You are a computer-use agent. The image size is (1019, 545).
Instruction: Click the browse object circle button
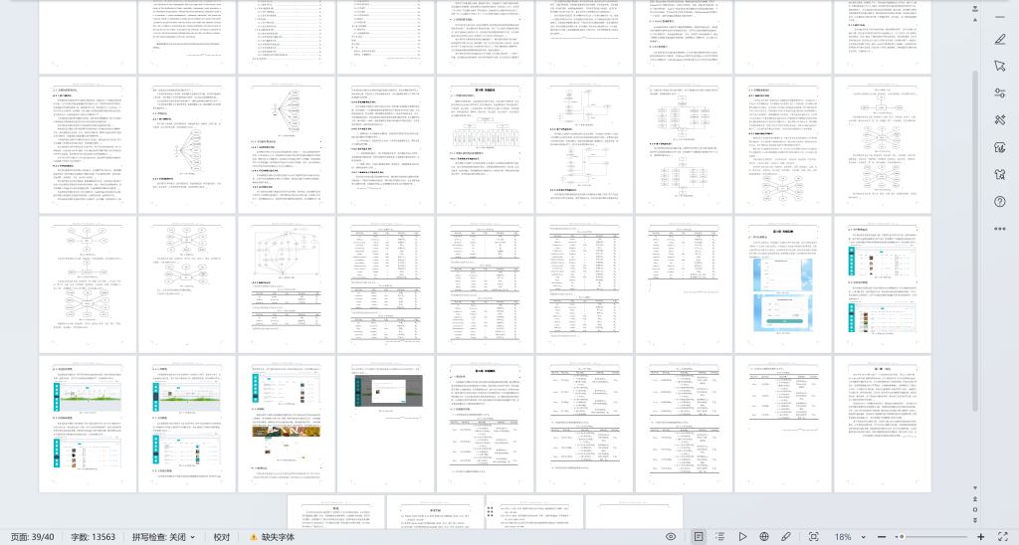(975, 510)
